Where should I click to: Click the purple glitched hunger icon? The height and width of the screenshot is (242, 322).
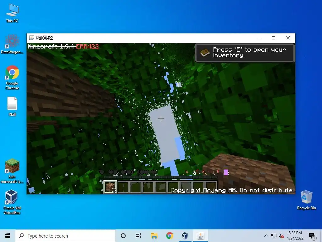click(x=226, y=172)
